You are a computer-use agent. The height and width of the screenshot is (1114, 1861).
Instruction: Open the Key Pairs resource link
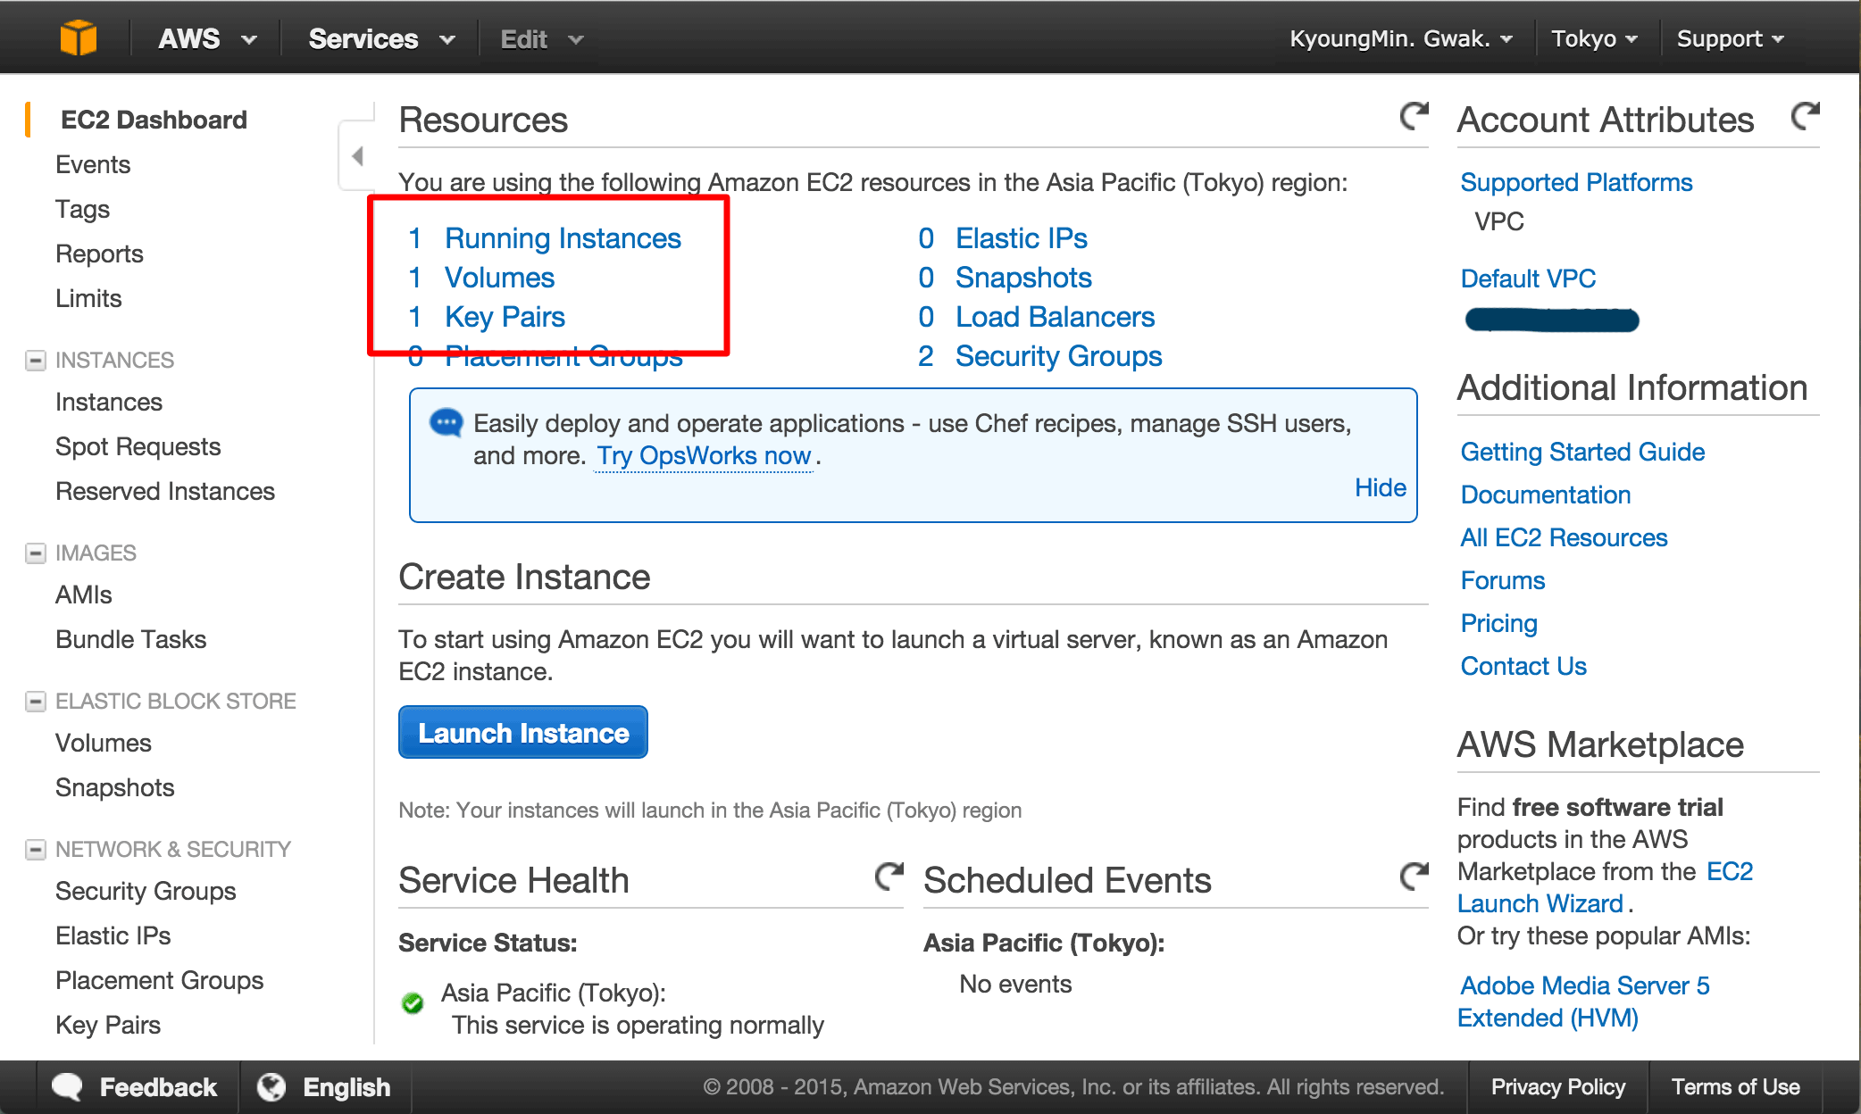click(x=505, y=317)
